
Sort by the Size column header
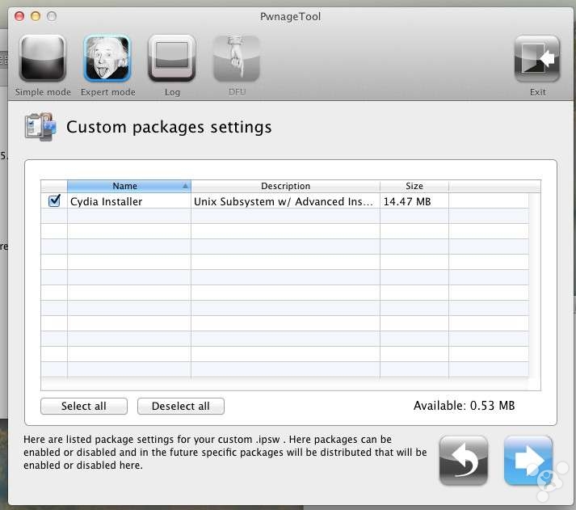tap(414, 186)
